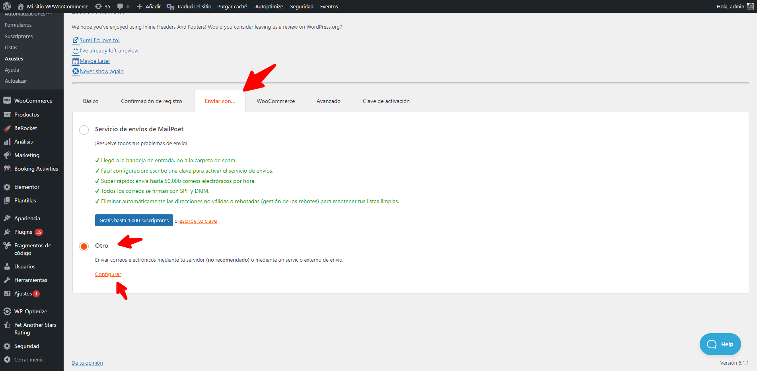Select the Otro radio button
The image size is (757, 371).
pos(84,247)
